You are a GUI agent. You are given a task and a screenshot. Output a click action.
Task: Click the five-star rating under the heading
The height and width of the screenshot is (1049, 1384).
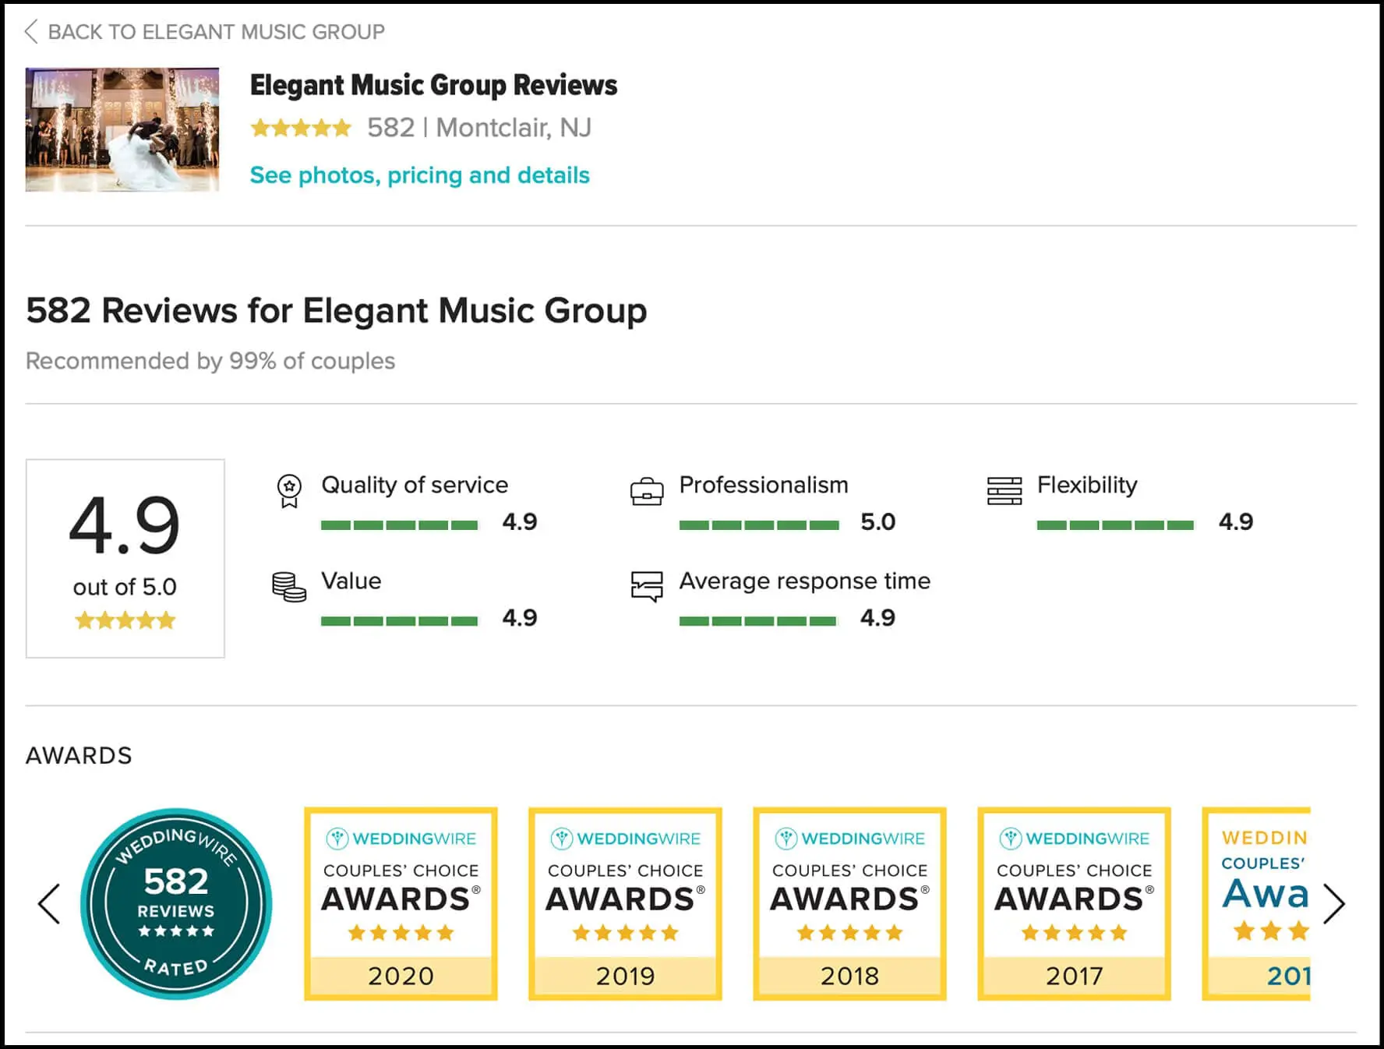coord(301,128)
